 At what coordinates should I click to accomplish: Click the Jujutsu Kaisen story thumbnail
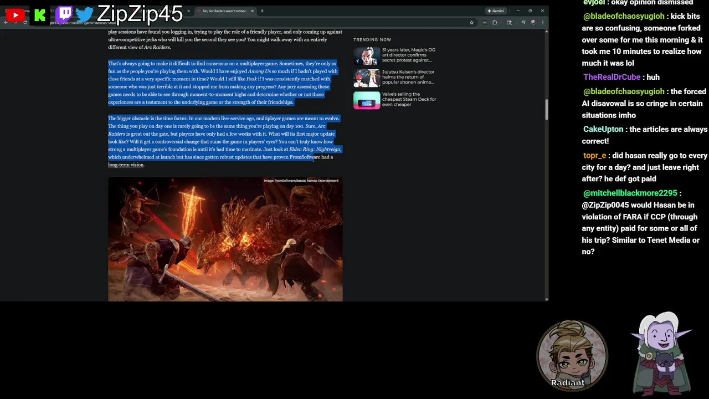(x=367, y=78)
